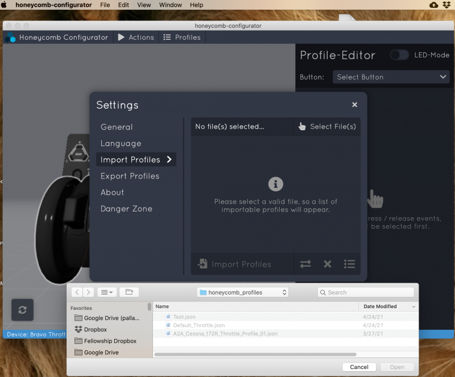The width and height of the screenshot is (455, 377).
Task: Click the refresh view icon button
Action: tap(22, 310)
